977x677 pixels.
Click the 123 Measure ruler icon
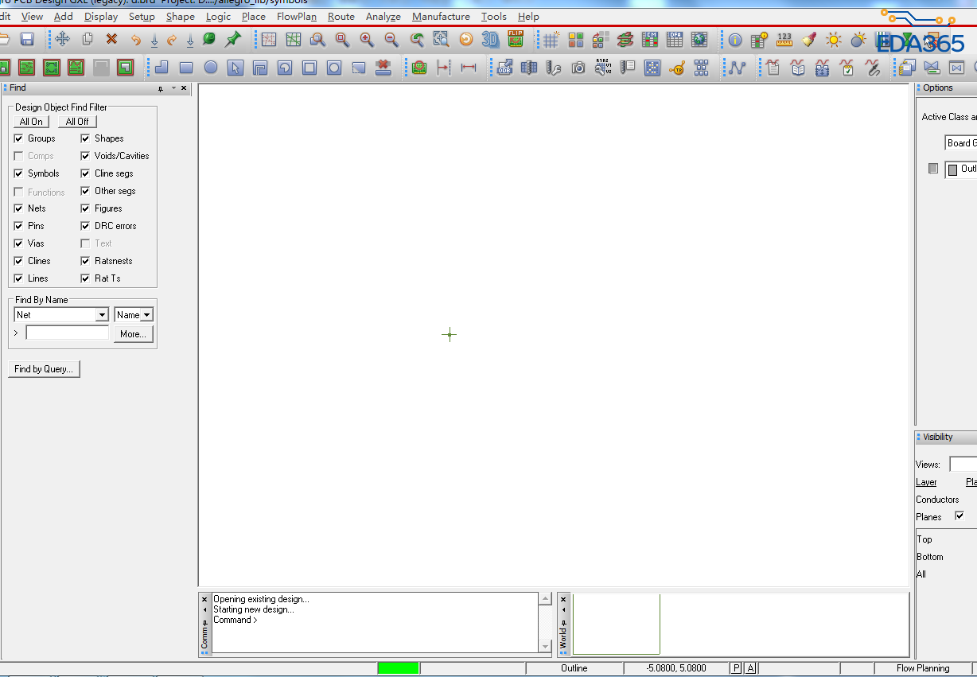(x=784, y=39)
